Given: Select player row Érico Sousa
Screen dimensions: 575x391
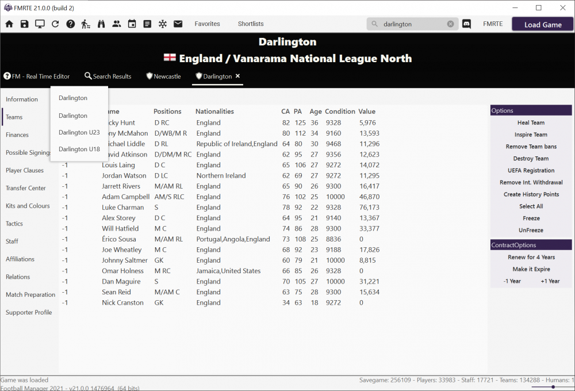Looking at the screenshot, I should pyautogui.click(x=221, y=239).
